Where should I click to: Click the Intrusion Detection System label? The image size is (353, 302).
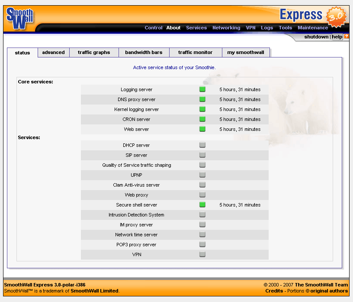tap(136, 215)
